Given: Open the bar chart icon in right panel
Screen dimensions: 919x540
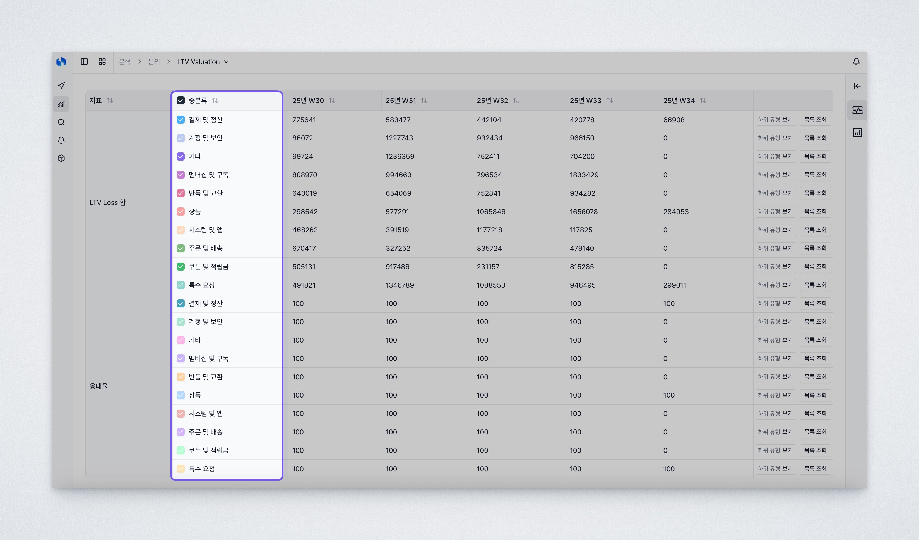Looking at the screenshot, I should pyautogui.click(x=857, y=132).
